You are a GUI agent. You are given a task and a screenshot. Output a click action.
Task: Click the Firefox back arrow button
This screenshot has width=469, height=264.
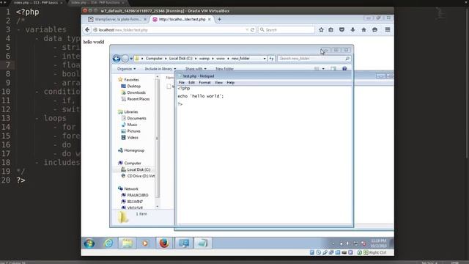[x=87, y=30]
